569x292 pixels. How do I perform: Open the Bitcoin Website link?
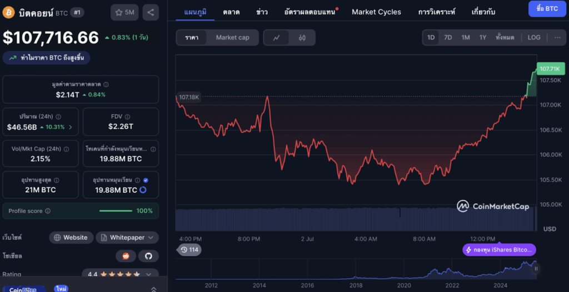pyautogui.click(x=70, y=238)
